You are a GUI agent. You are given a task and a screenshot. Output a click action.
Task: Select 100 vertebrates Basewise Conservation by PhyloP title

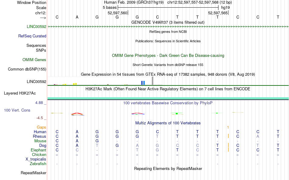(x=168, y=103)
